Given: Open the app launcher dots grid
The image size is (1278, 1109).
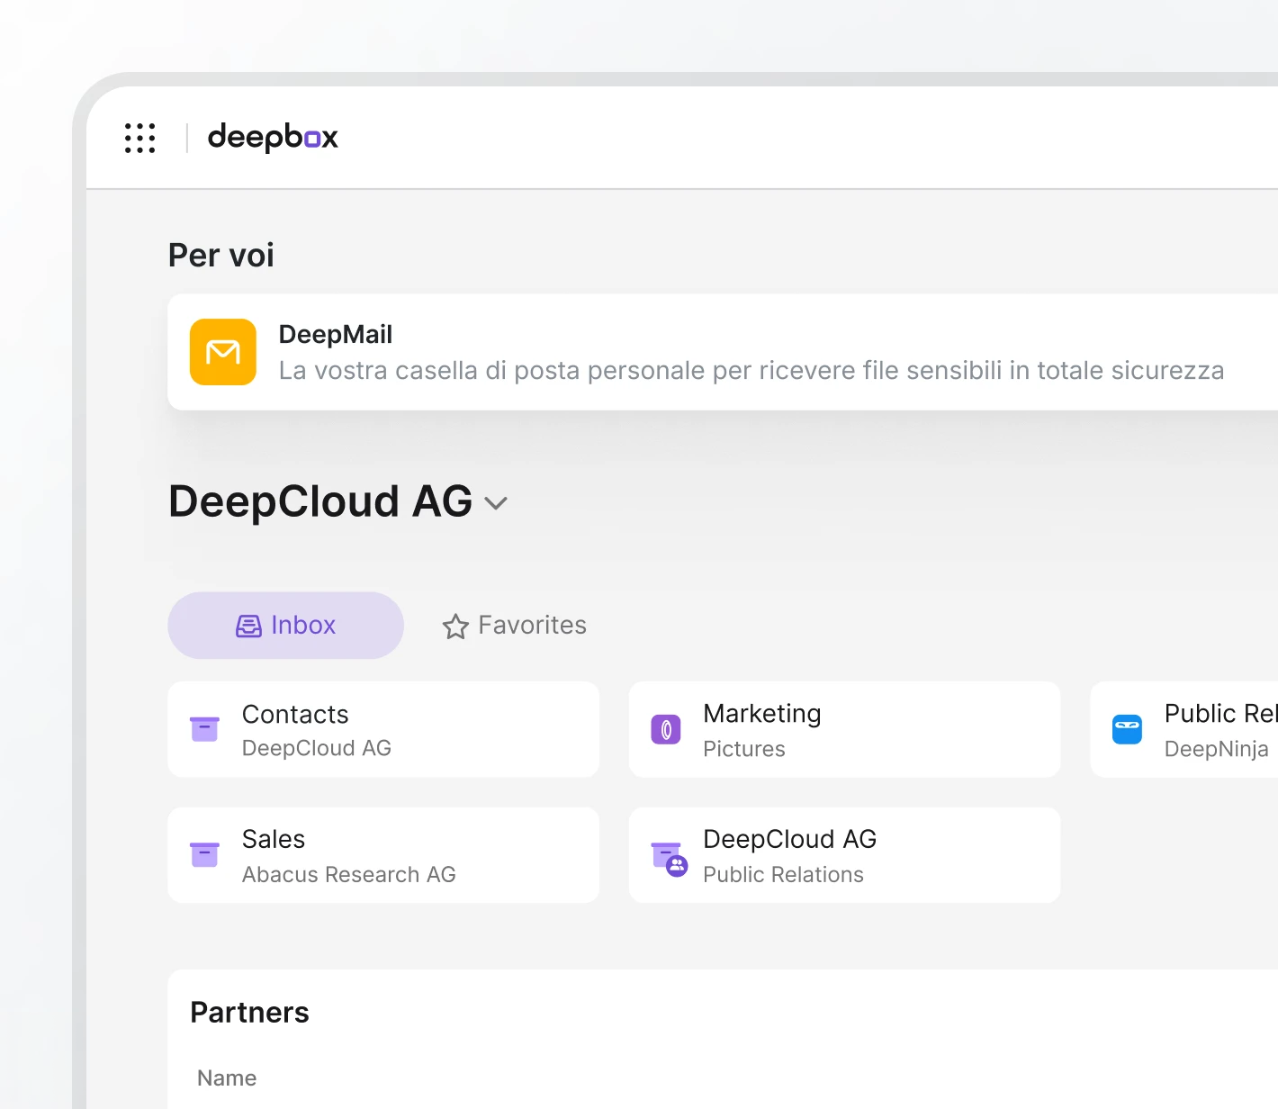Looking at the screenshot, I should point(139,138).
